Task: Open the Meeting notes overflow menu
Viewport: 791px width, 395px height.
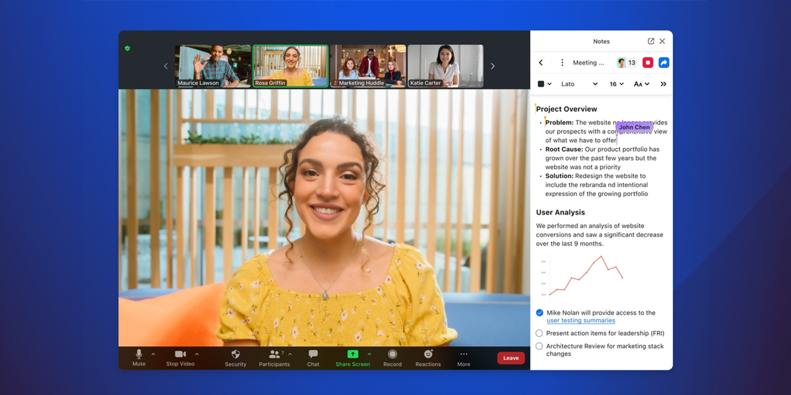Action: coord(562,62)
